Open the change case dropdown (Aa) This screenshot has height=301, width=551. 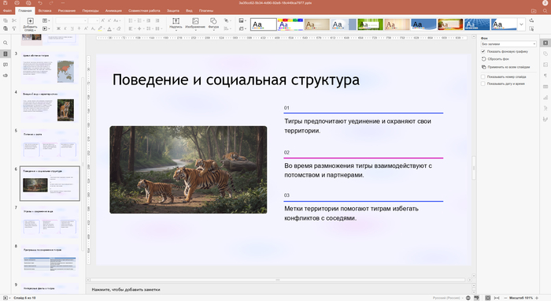click(x=117, y=20)
